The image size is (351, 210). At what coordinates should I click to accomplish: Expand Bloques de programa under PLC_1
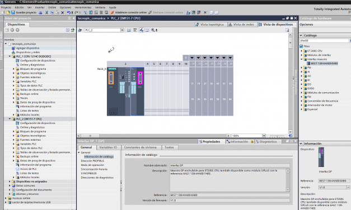pos(13,69)
